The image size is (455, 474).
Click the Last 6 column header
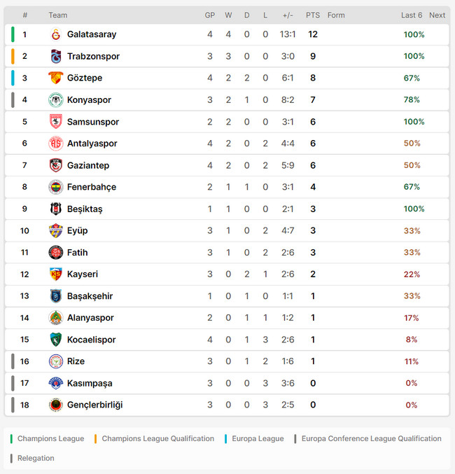pyautogui.click(x=412, y=15)
